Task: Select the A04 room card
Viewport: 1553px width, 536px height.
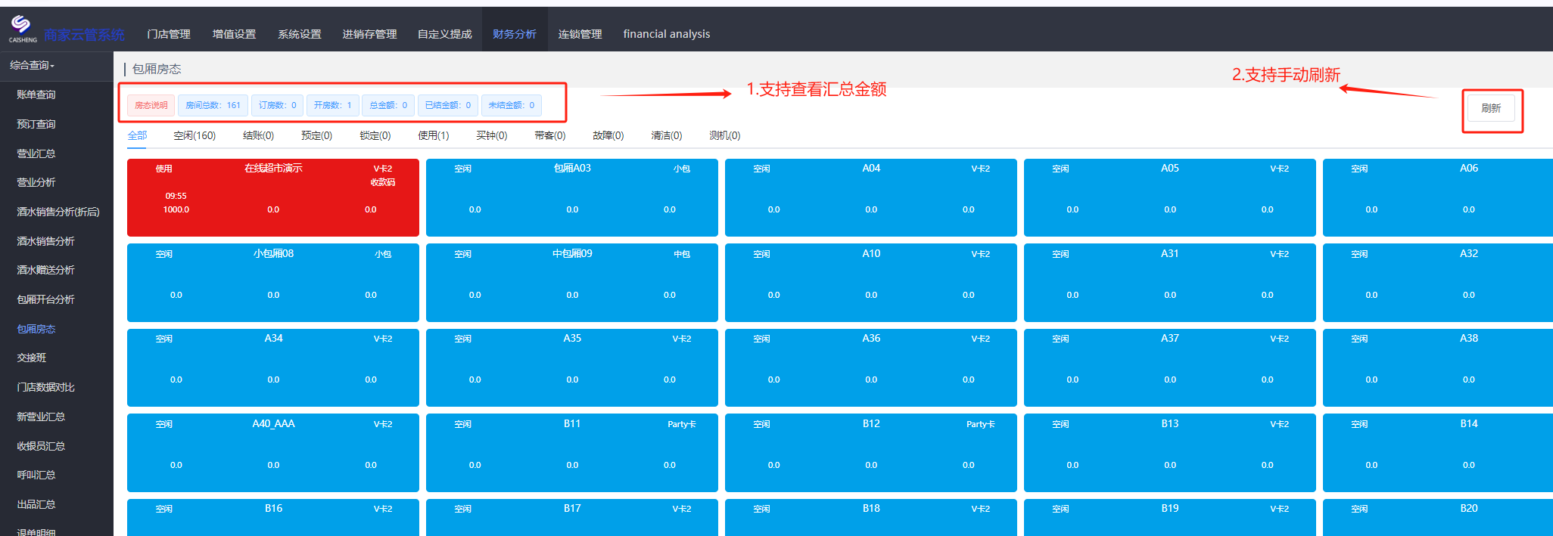Action: click(871, 197)
